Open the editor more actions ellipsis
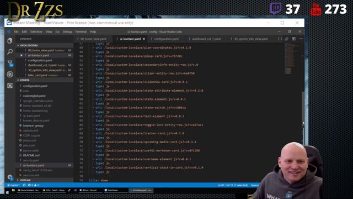This screenshot has height=199, width=353. tap(301, 39)
